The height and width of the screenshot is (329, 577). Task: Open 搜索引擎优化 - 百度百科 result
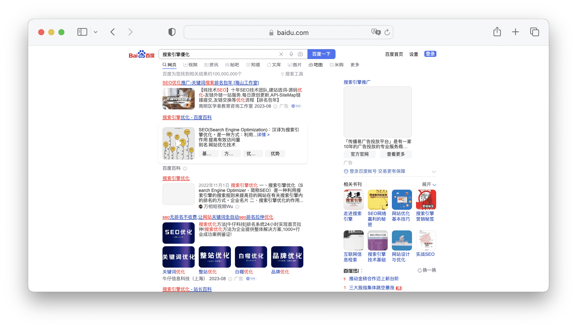point(187,117)
